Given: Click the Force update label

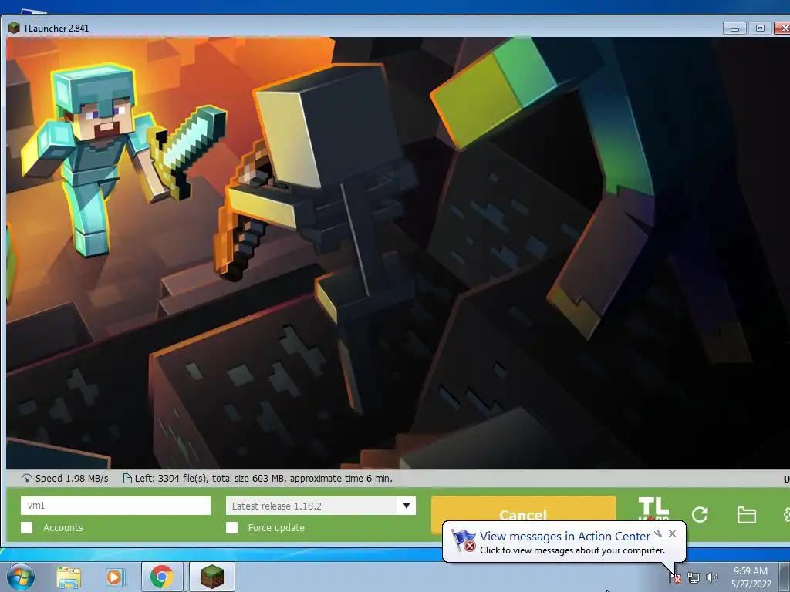Looking at the screenshot, I should 276,527.
